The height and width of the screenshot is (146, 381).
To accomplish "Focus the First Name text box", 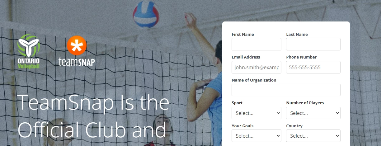I will pos(256,44).
